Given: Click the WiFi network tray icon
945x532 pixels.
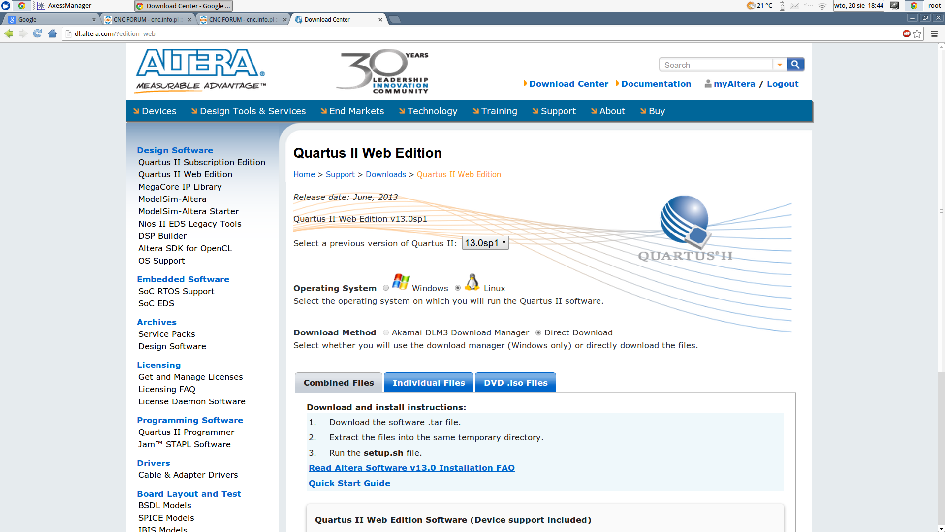Looking at the screenshot, I should tap(822, 6).
